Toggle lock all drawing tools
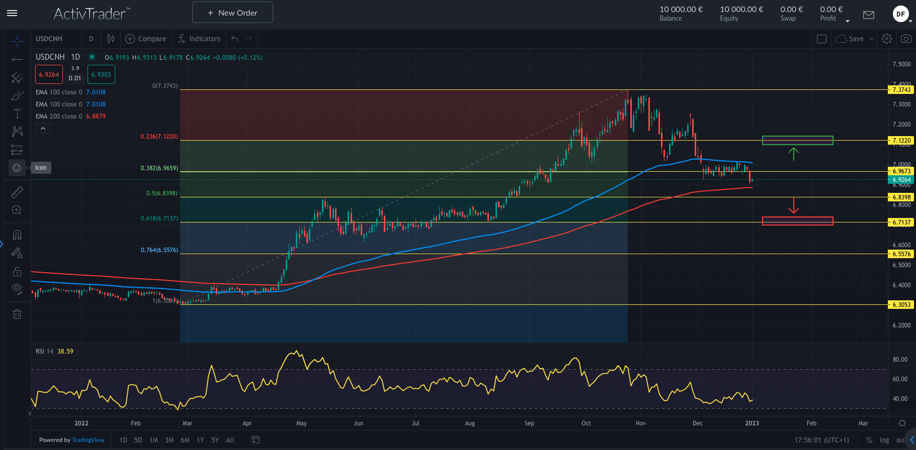 [x=17, y=272]
